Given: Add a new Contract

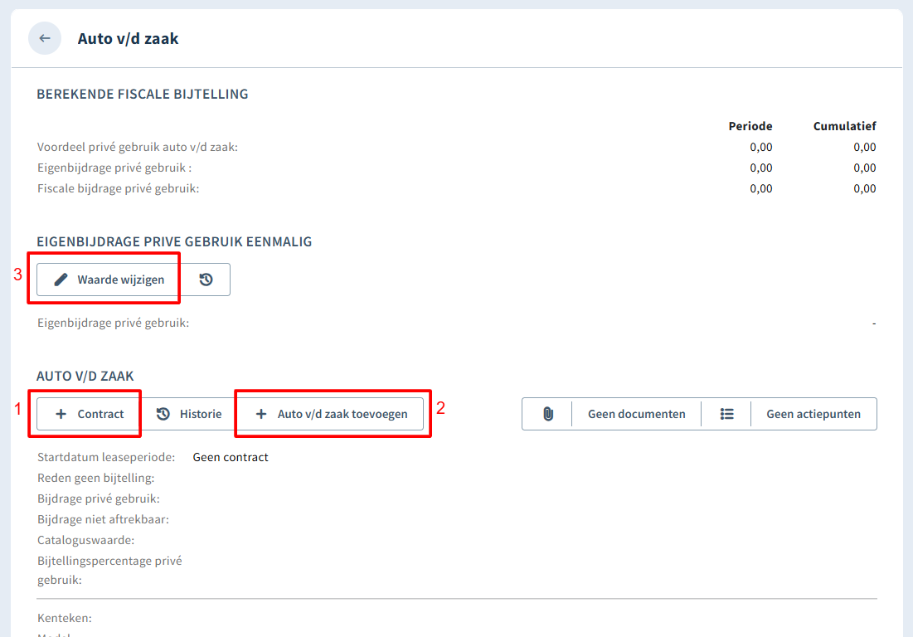Looking at the screenshot, I should [89, 414].
